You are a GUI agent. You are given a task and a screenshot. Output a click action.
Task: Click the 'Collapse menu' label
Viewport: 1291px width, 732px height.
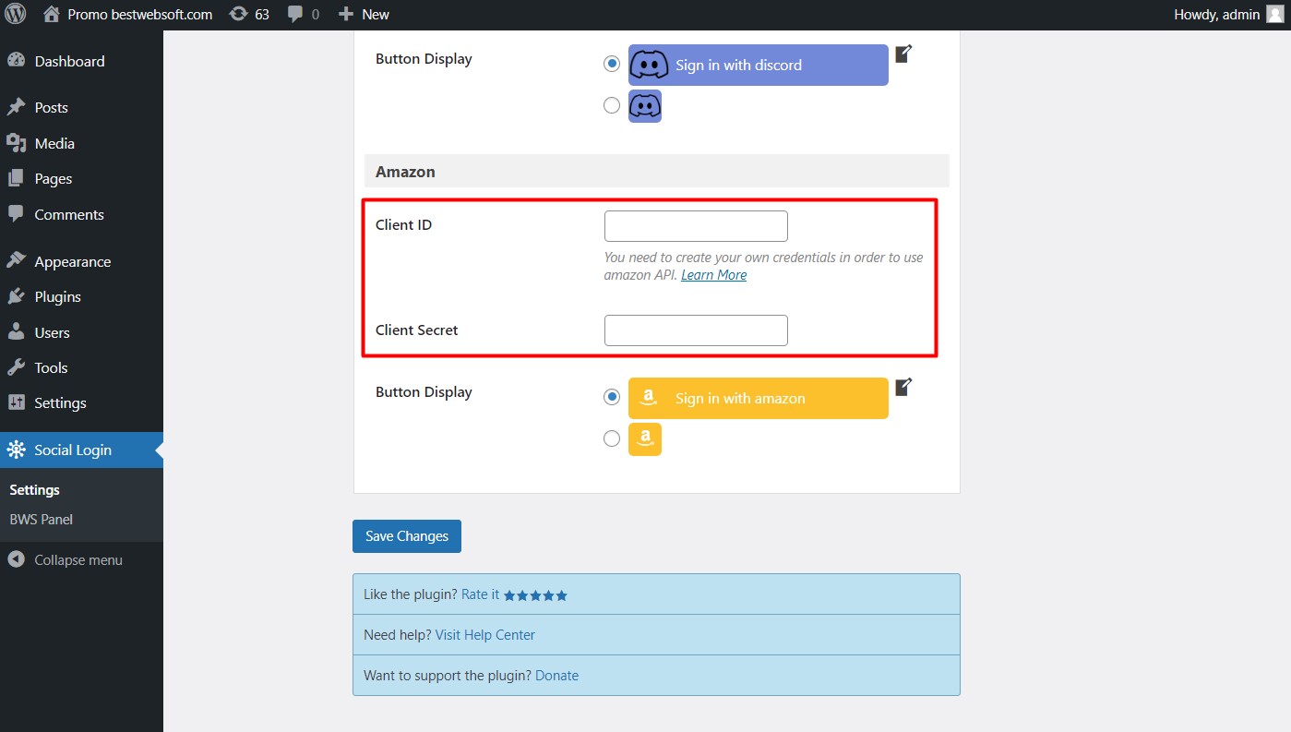pyautogui.click(x=78, y=559)
